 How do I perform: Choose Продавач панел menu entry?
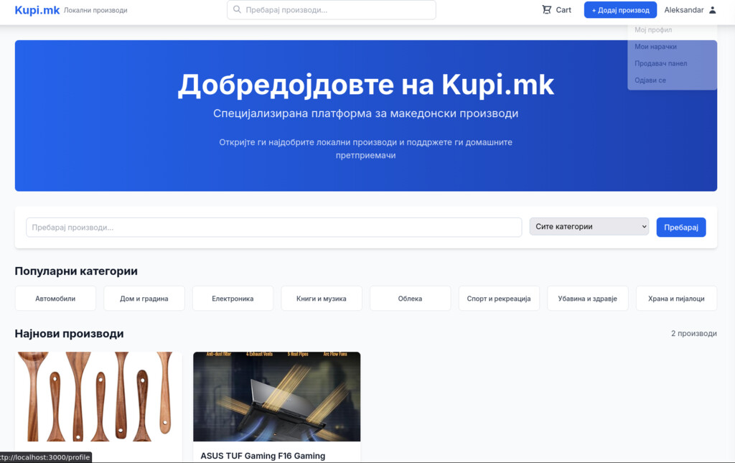click(x=660, y=63)
